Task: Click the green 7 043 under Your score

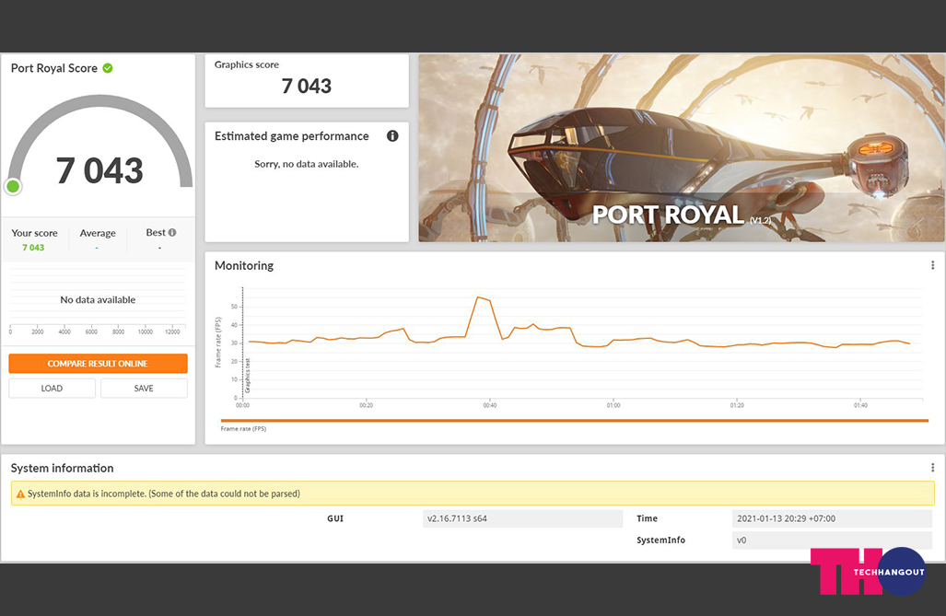Action: (x=33, y=248)
